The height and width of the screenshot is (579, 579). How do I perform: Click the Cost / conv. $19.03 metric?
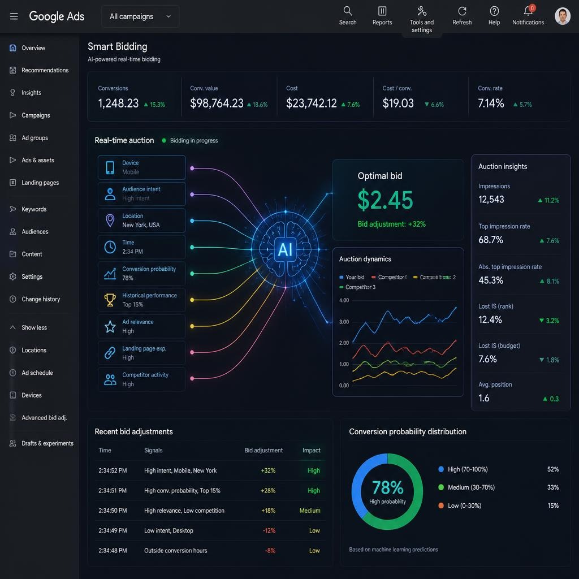398,103
